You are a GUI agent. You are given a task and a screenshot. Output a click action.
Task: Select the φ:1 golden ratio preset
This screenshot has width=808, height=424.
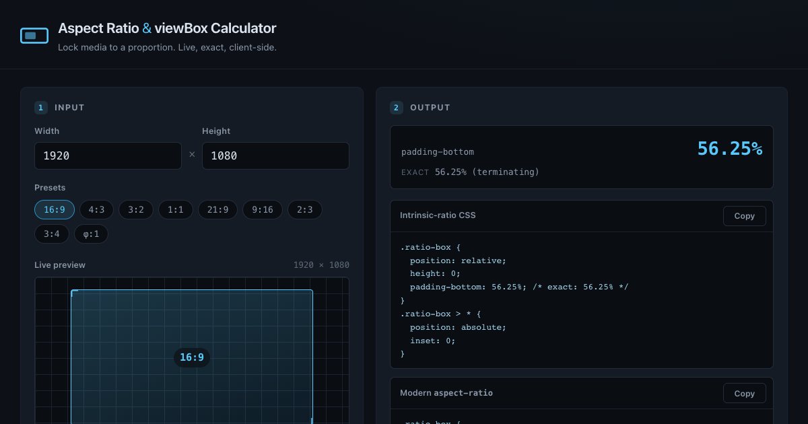pyautogui.click(x=91, y=234)
